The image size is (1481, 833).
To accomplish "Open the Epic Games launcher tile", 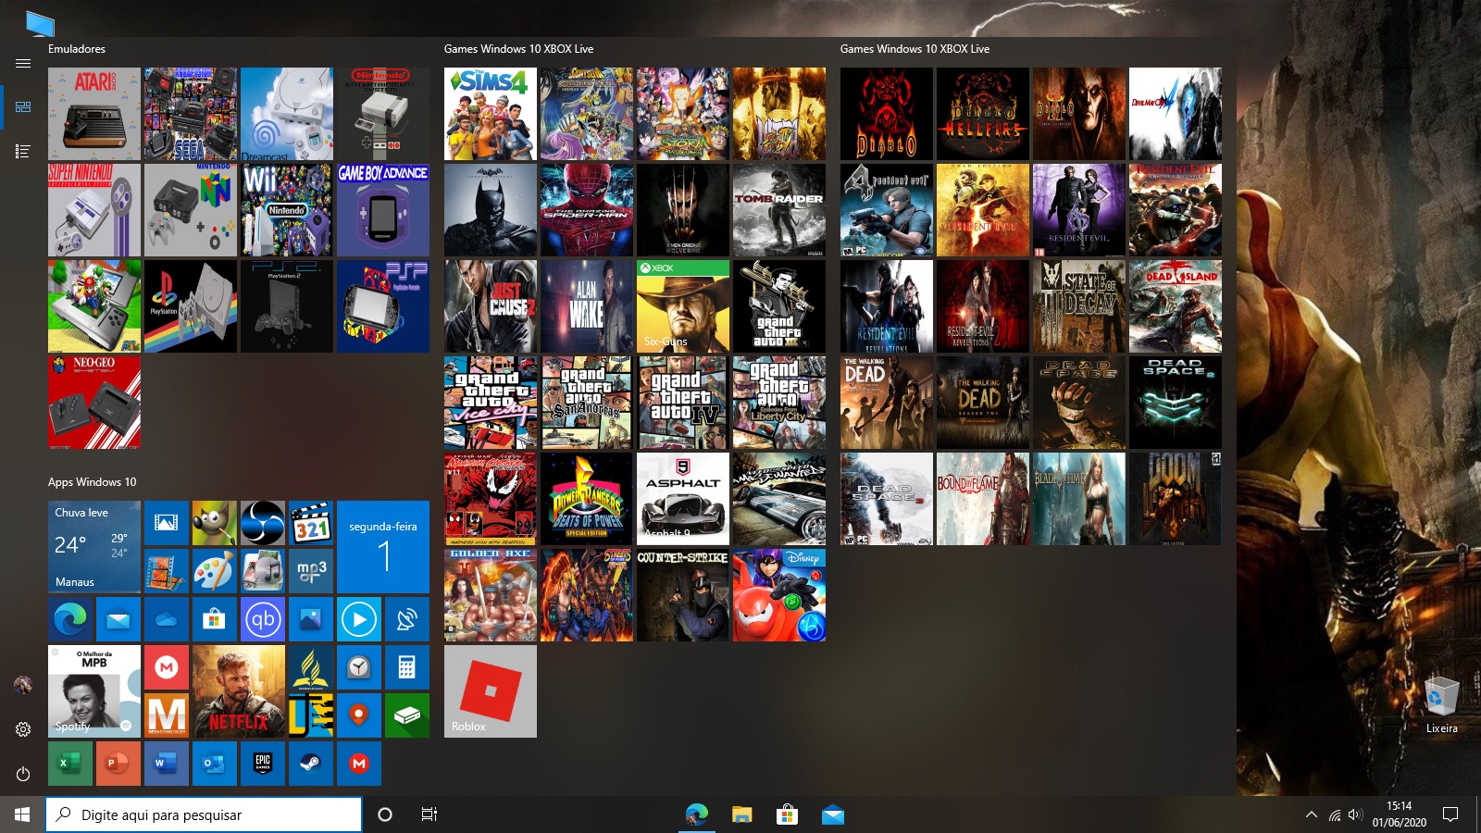I will pyautogui.click(x=262, y=764).
